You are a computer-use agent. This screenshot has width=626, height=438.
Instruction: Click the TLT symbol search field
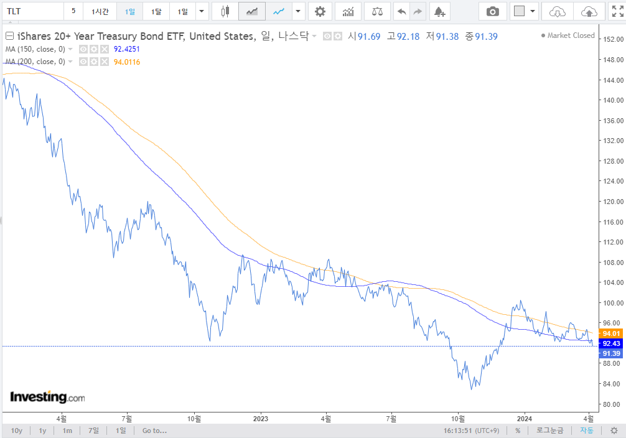(33, 12)
